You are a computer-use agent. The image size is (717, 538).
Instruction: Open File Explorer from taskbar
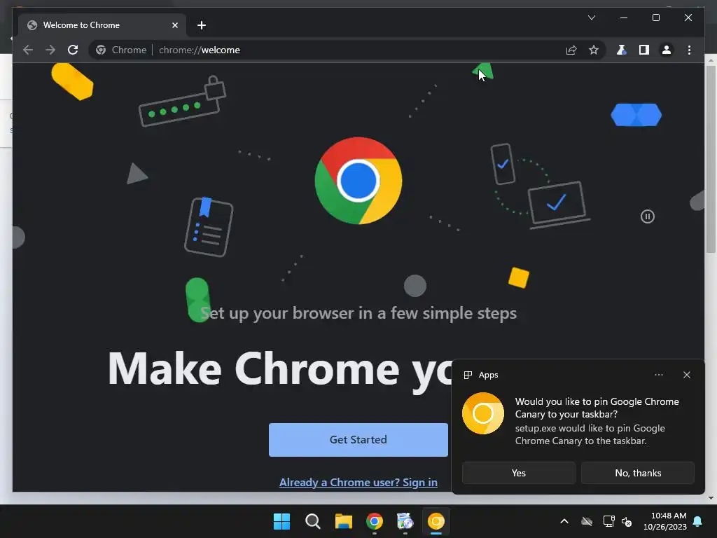pos(343,521)
